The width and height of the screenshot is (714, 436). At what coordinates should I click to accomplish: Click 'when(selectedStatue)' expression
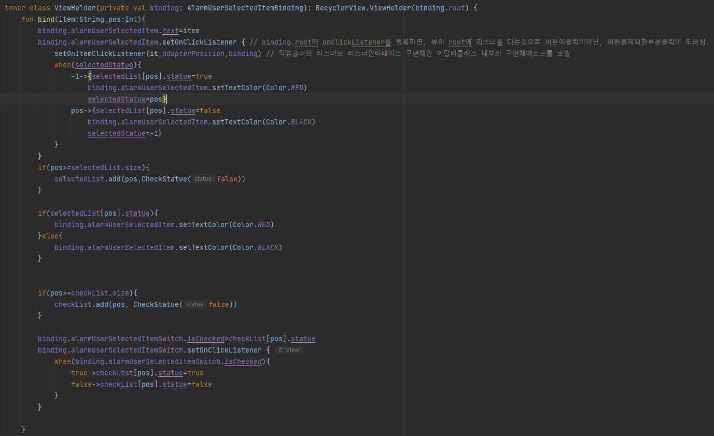coord(96,65)
